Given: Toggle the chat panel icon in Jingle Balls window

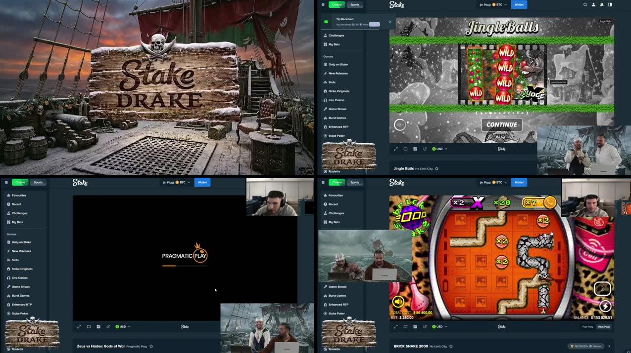Looking at the screenshot, I should (610, 4).
